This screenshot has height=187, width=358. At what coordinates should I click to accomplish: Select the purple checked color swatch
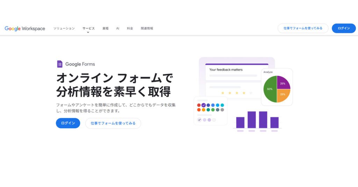click(203, 105)
